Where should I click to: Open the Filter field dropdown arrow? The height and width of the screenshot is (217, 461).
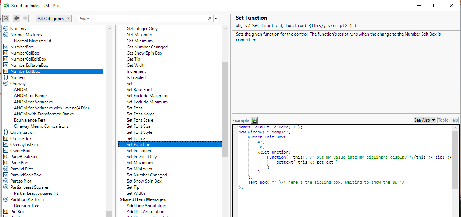click(x=216, y=18)
